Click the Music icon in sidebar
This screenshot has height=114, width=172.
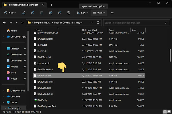click(8, 73)
